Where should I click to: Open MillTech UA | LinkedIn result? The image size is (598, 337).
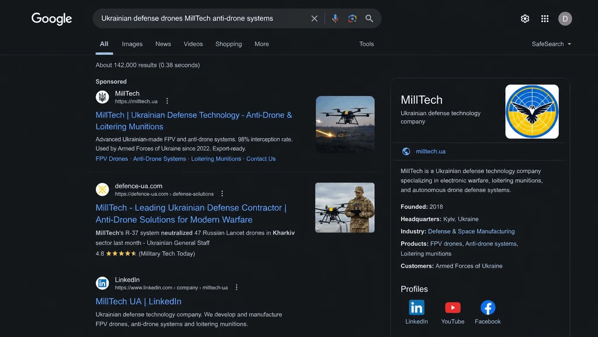tap(138, 301)
